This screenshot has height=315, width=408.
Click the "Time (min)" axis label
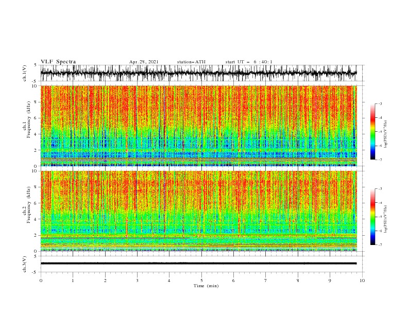206,286
